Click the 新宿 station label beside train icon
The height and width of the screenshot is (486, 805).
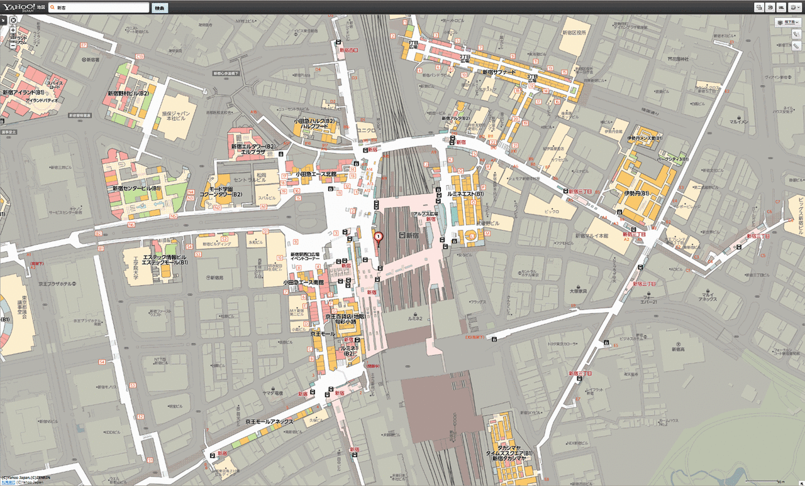pos(413,234)
